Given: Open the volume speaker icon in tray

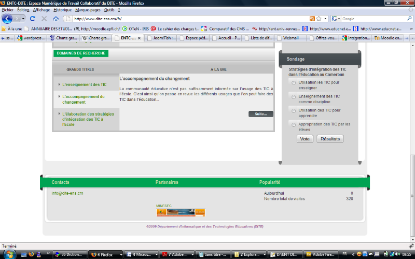Looking at the screenshot, I should [397, 254].
